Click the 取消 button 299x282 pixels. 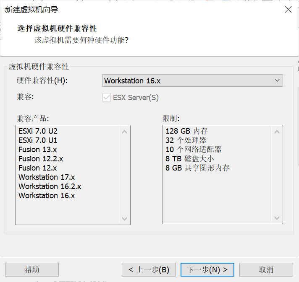pos(266,269)
